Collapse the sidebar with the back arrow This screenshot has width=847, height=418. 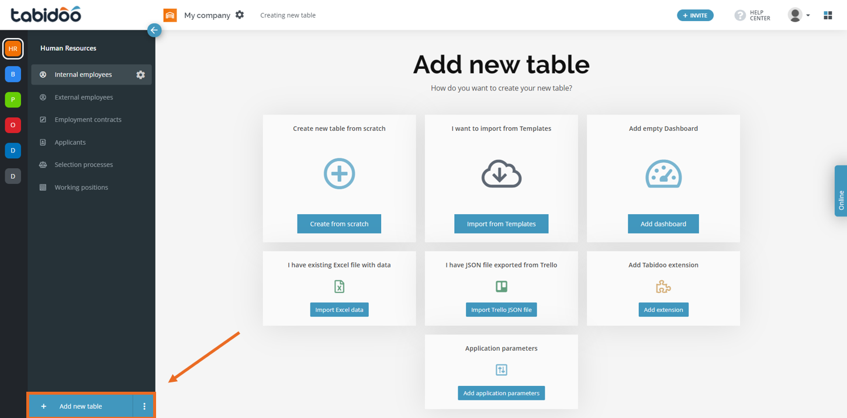pyautogui.click(x=154, y=30)
